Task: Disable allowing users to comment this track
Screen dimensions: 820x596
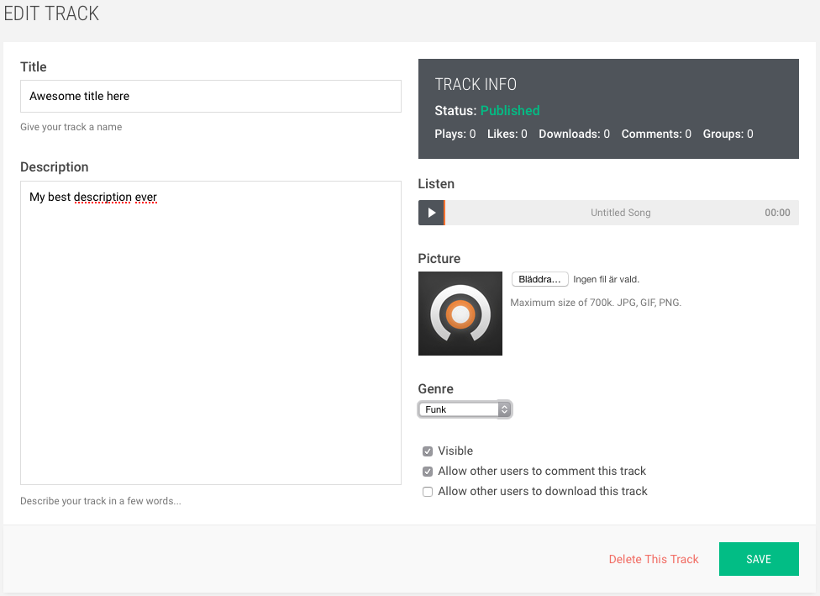Action: pyautogui.click(x=428, y=472)
